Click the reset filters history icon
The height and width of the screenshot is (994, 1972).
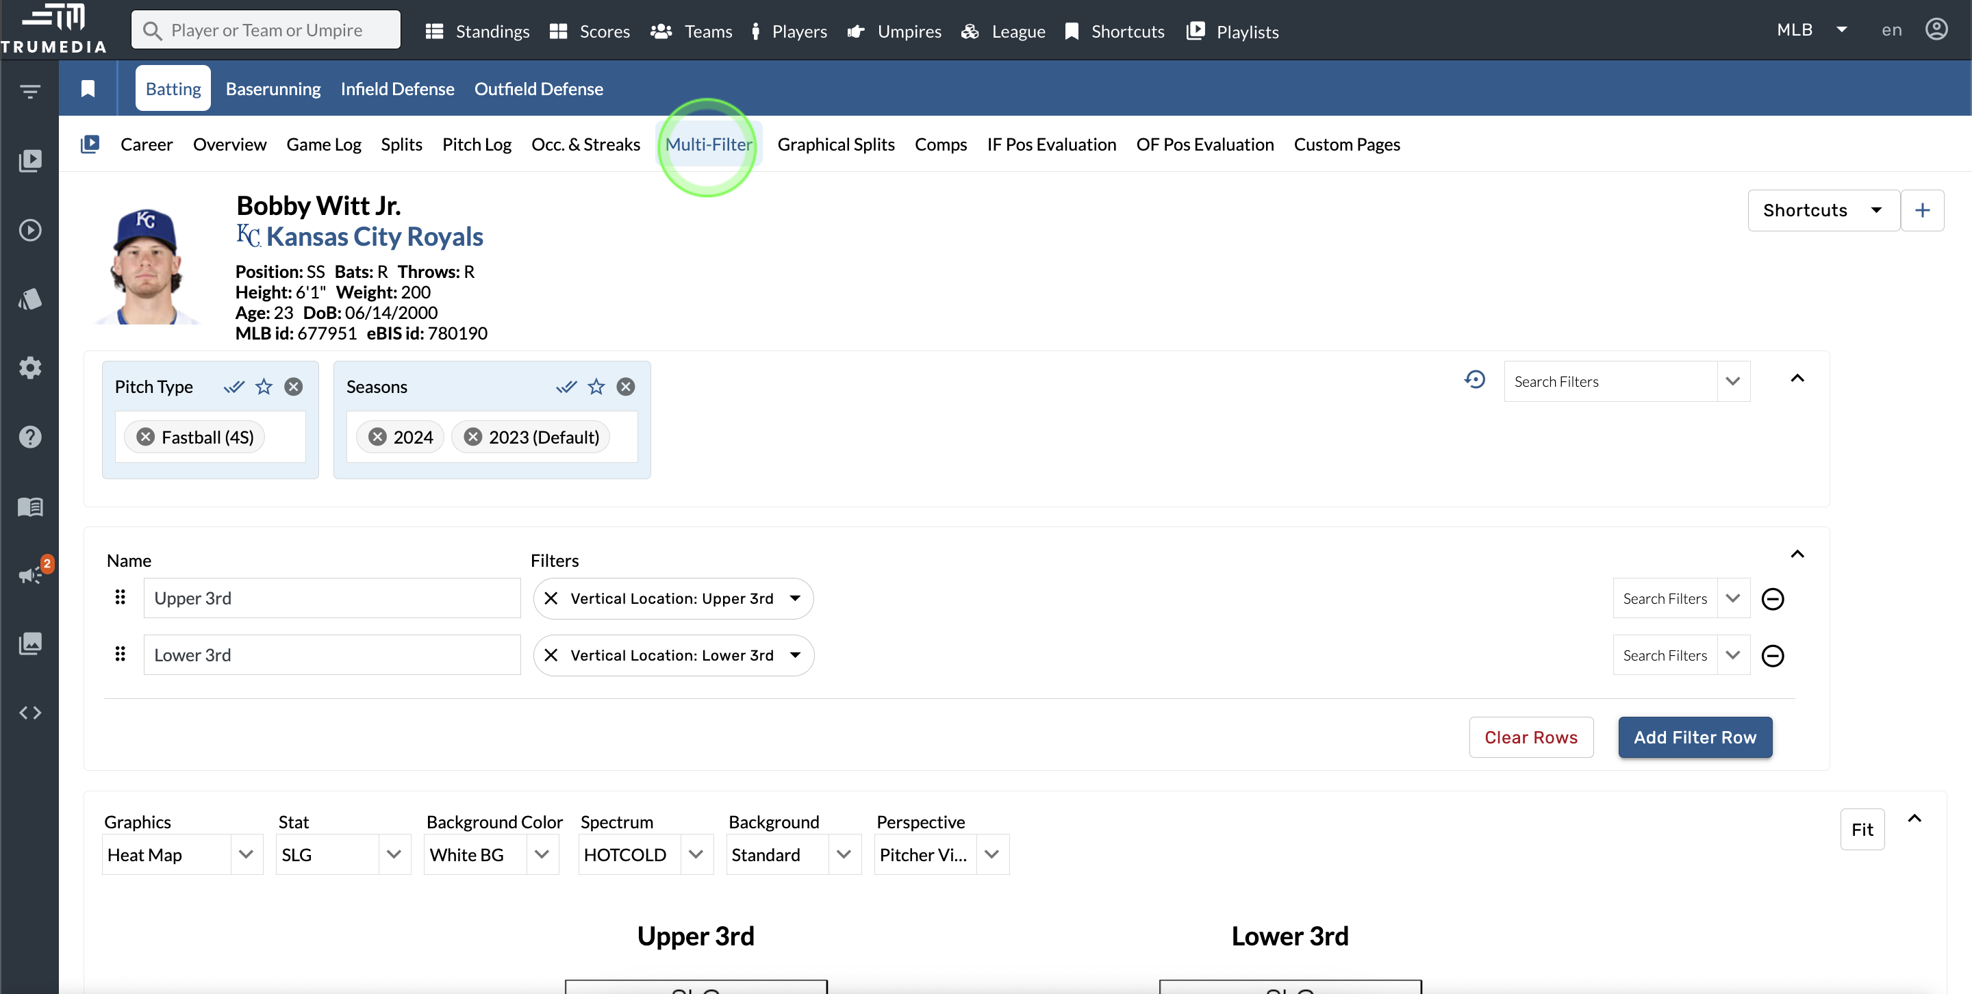(1474, 381)
